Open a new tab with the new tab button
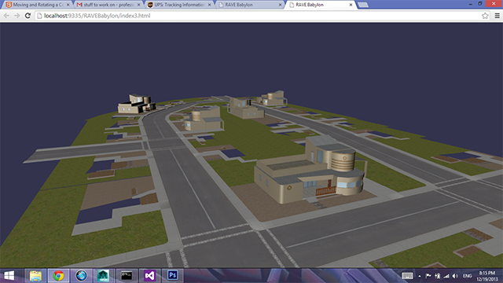Viewport: 503px width, 283px height. pyautogui.click(x=363, y=5)
